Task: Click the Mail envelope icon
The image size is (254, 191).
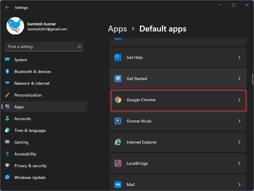Action: pos(118,185)
